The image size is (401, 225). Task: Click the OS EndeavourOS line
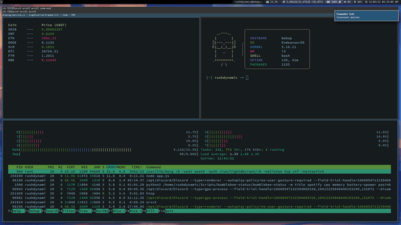point(277,42)
